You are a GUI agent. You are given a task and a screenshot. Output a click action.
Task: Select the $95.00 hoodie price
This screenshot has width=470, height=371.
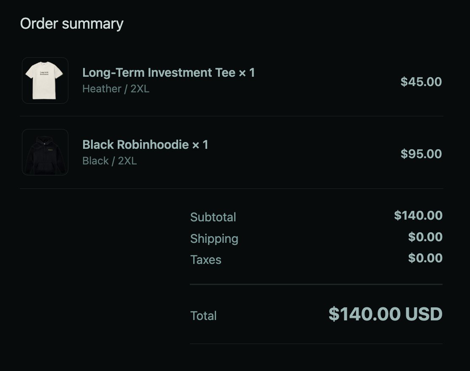421,154
